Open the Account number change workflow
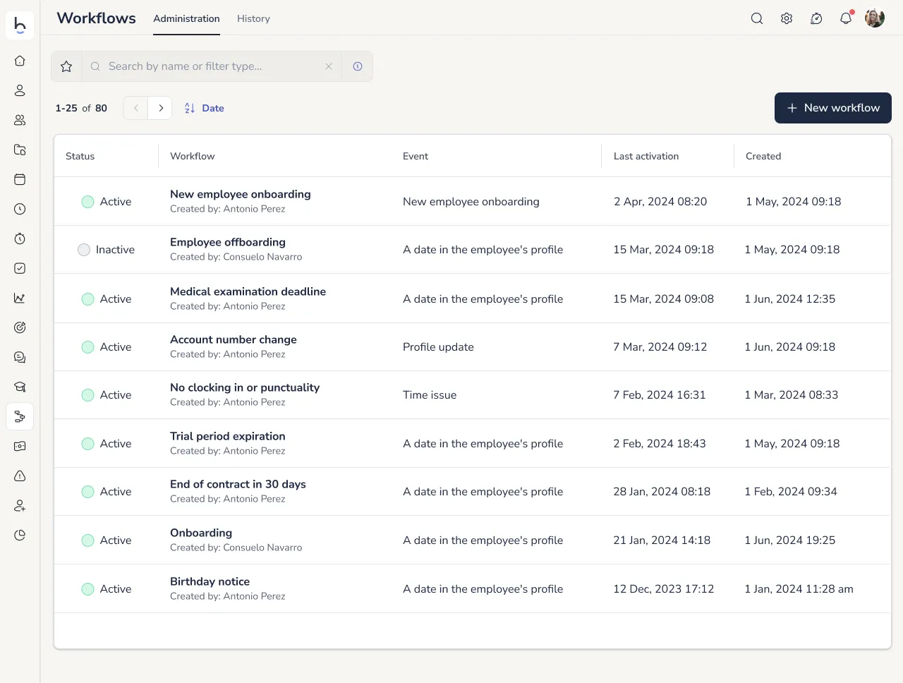 click(234, 339)
